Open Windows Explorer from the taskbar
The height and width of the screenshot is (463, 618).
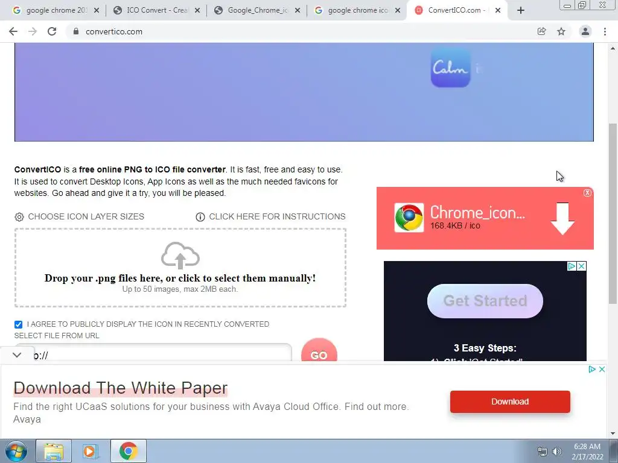pyautogui.click(x=54, y=451)
